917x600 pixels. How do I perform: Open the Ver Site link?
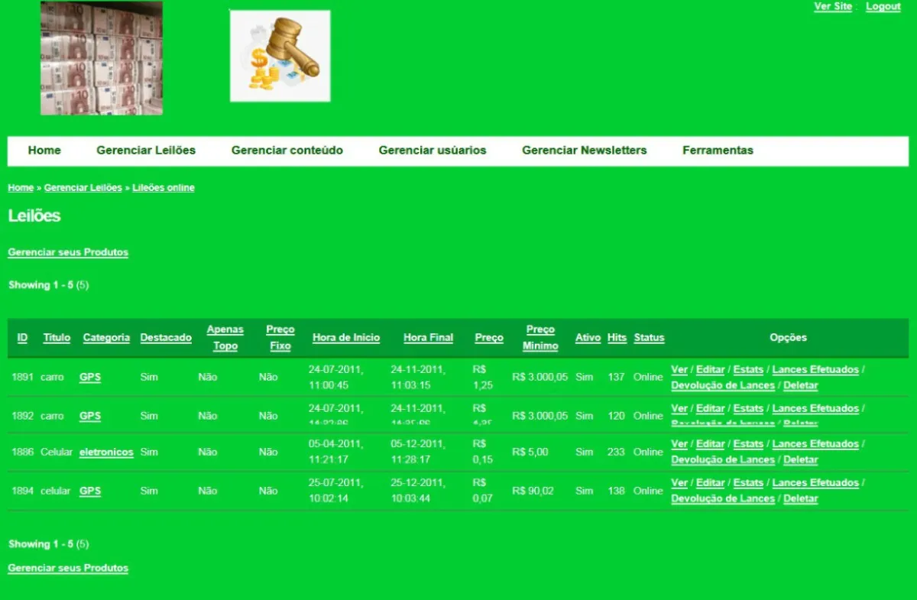coord(833,6)
